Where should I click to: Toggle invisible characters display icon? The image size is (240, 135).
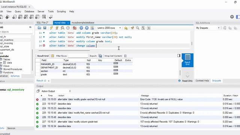(143, 28)
